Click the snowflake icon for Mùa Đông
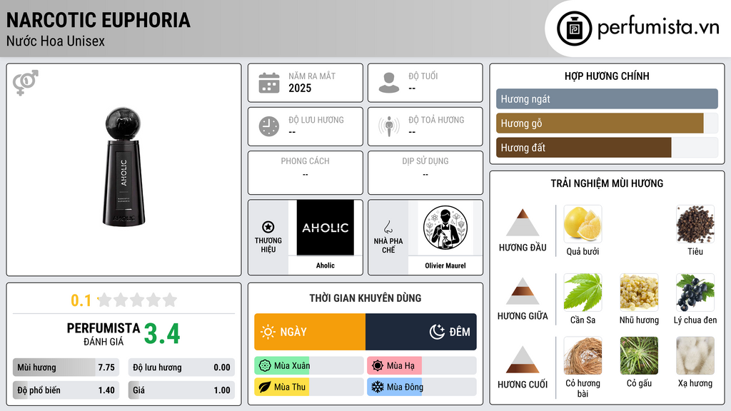The height and width of the screenshot is (411, 731). pyautogui.click(x=378, y=387)
